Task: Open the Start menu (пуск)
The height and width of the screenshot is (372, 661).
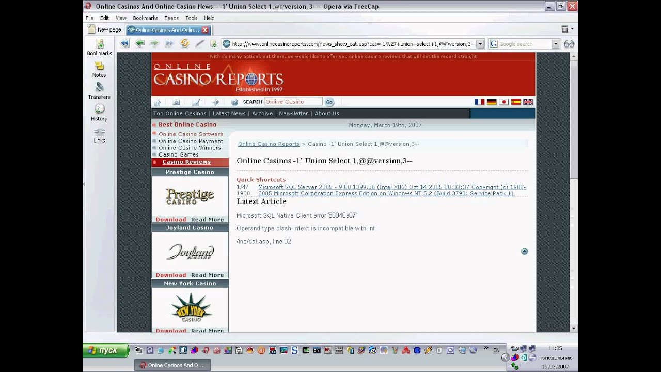Action: click(x=106, y=350)
